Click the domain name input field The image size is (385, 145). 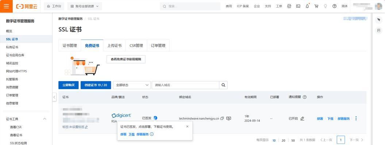185,85
